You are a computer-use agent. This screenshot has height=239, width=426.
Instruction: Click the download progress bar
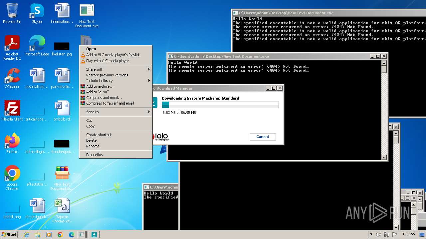point(220,105)
